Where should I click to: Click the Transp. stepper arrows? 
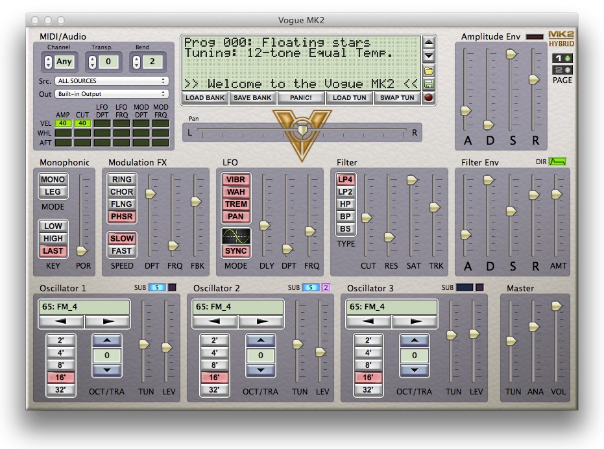[92, 62]
